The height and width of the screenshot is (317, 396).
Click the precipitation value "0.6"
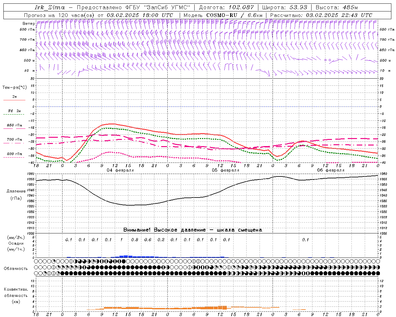pos(148,240)
